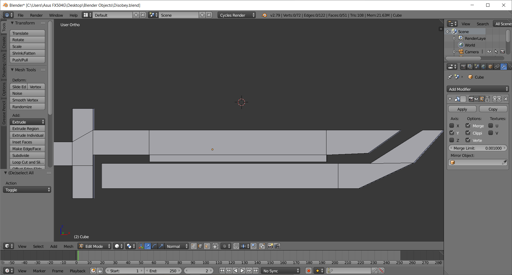Screen dimensions: 512x275
Task: Enable the V textures checkbox
Action: [491, 133]
